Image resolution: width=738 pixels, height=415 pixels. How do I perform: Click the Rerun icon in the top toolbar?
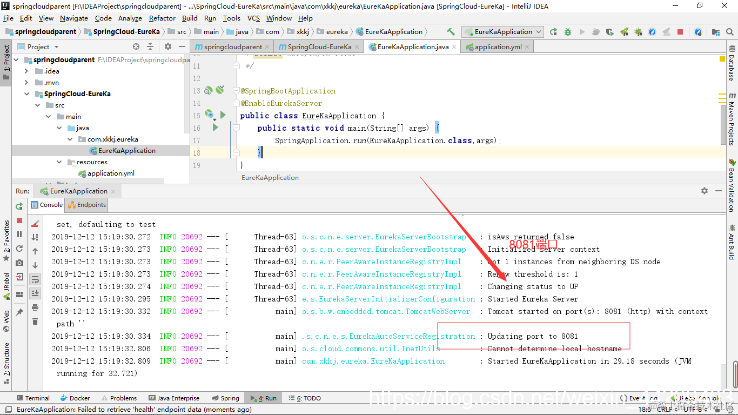point(553,32)
